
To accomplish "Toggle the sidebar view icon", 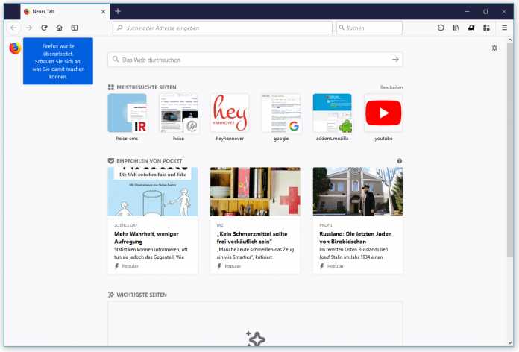I will pyautogui.click(x=75, y=28).
